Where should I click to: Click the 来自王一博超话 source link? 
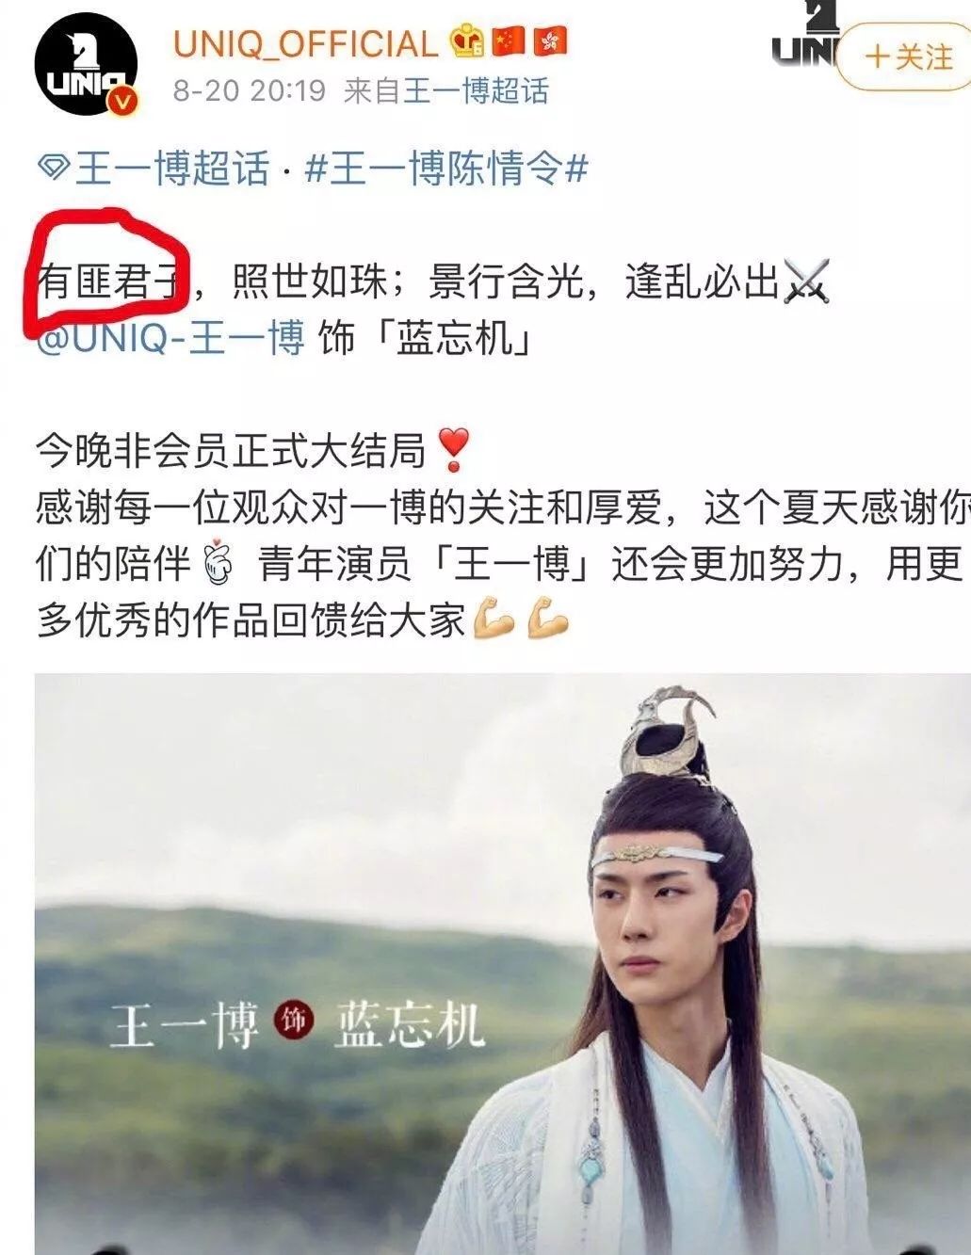[446, 92]
